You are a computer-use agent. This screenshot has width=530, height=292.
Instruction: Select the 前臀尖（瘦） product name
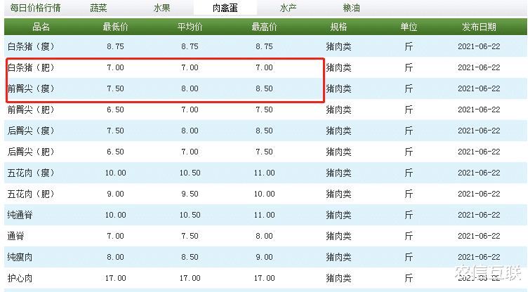coord(31,88)
